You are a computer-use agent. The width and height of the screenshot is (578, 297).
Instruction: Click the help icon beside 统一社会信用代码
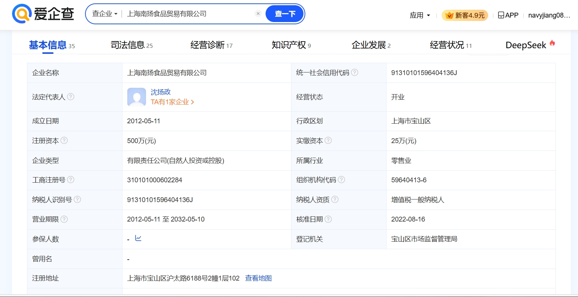[x=354, y=72]
